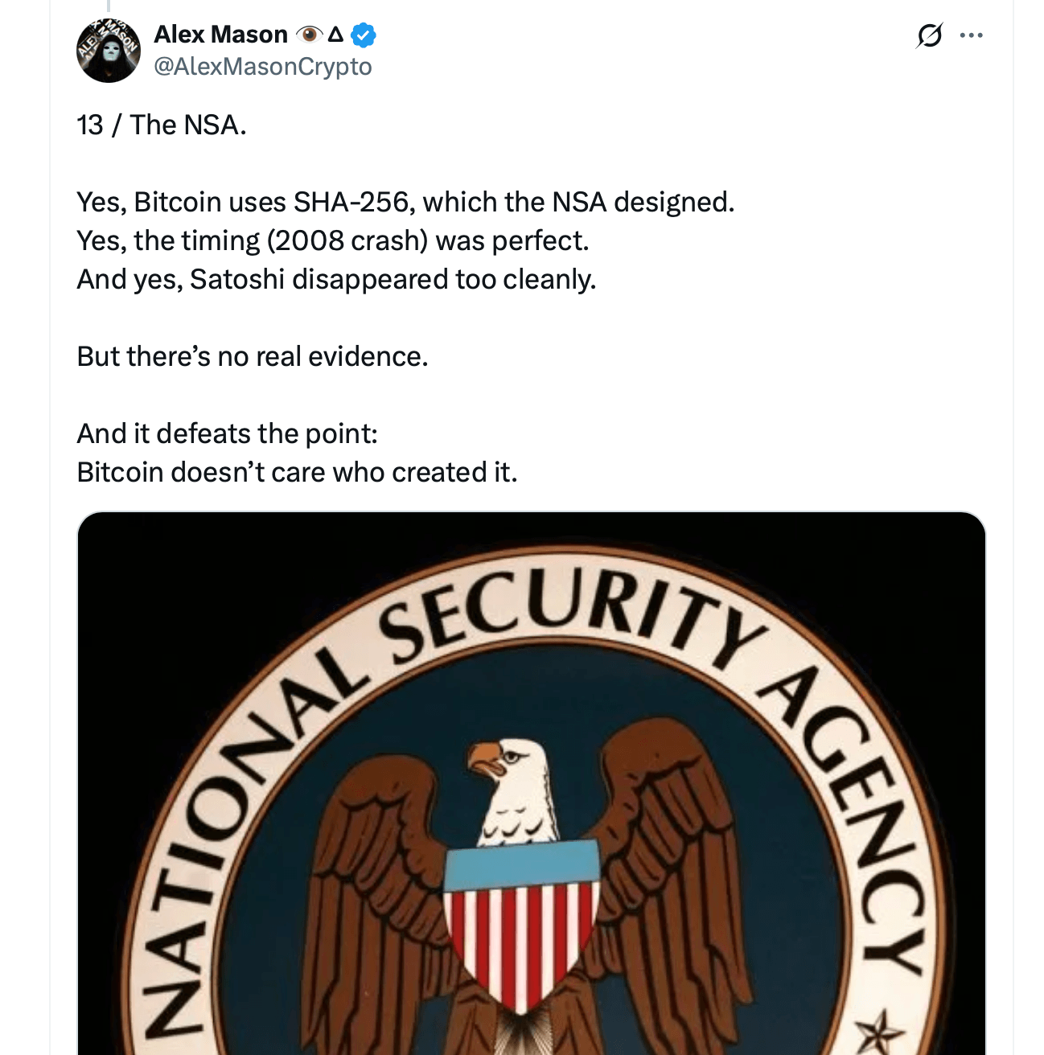This screenshot has height=1055, width=1044.
Task: Click the three-dots more options icon
Action: 971,36
